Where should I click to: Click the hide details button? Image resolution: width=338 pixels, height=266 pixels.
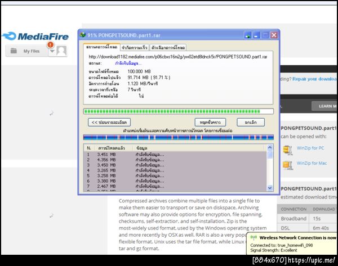[x=109, y=122]
